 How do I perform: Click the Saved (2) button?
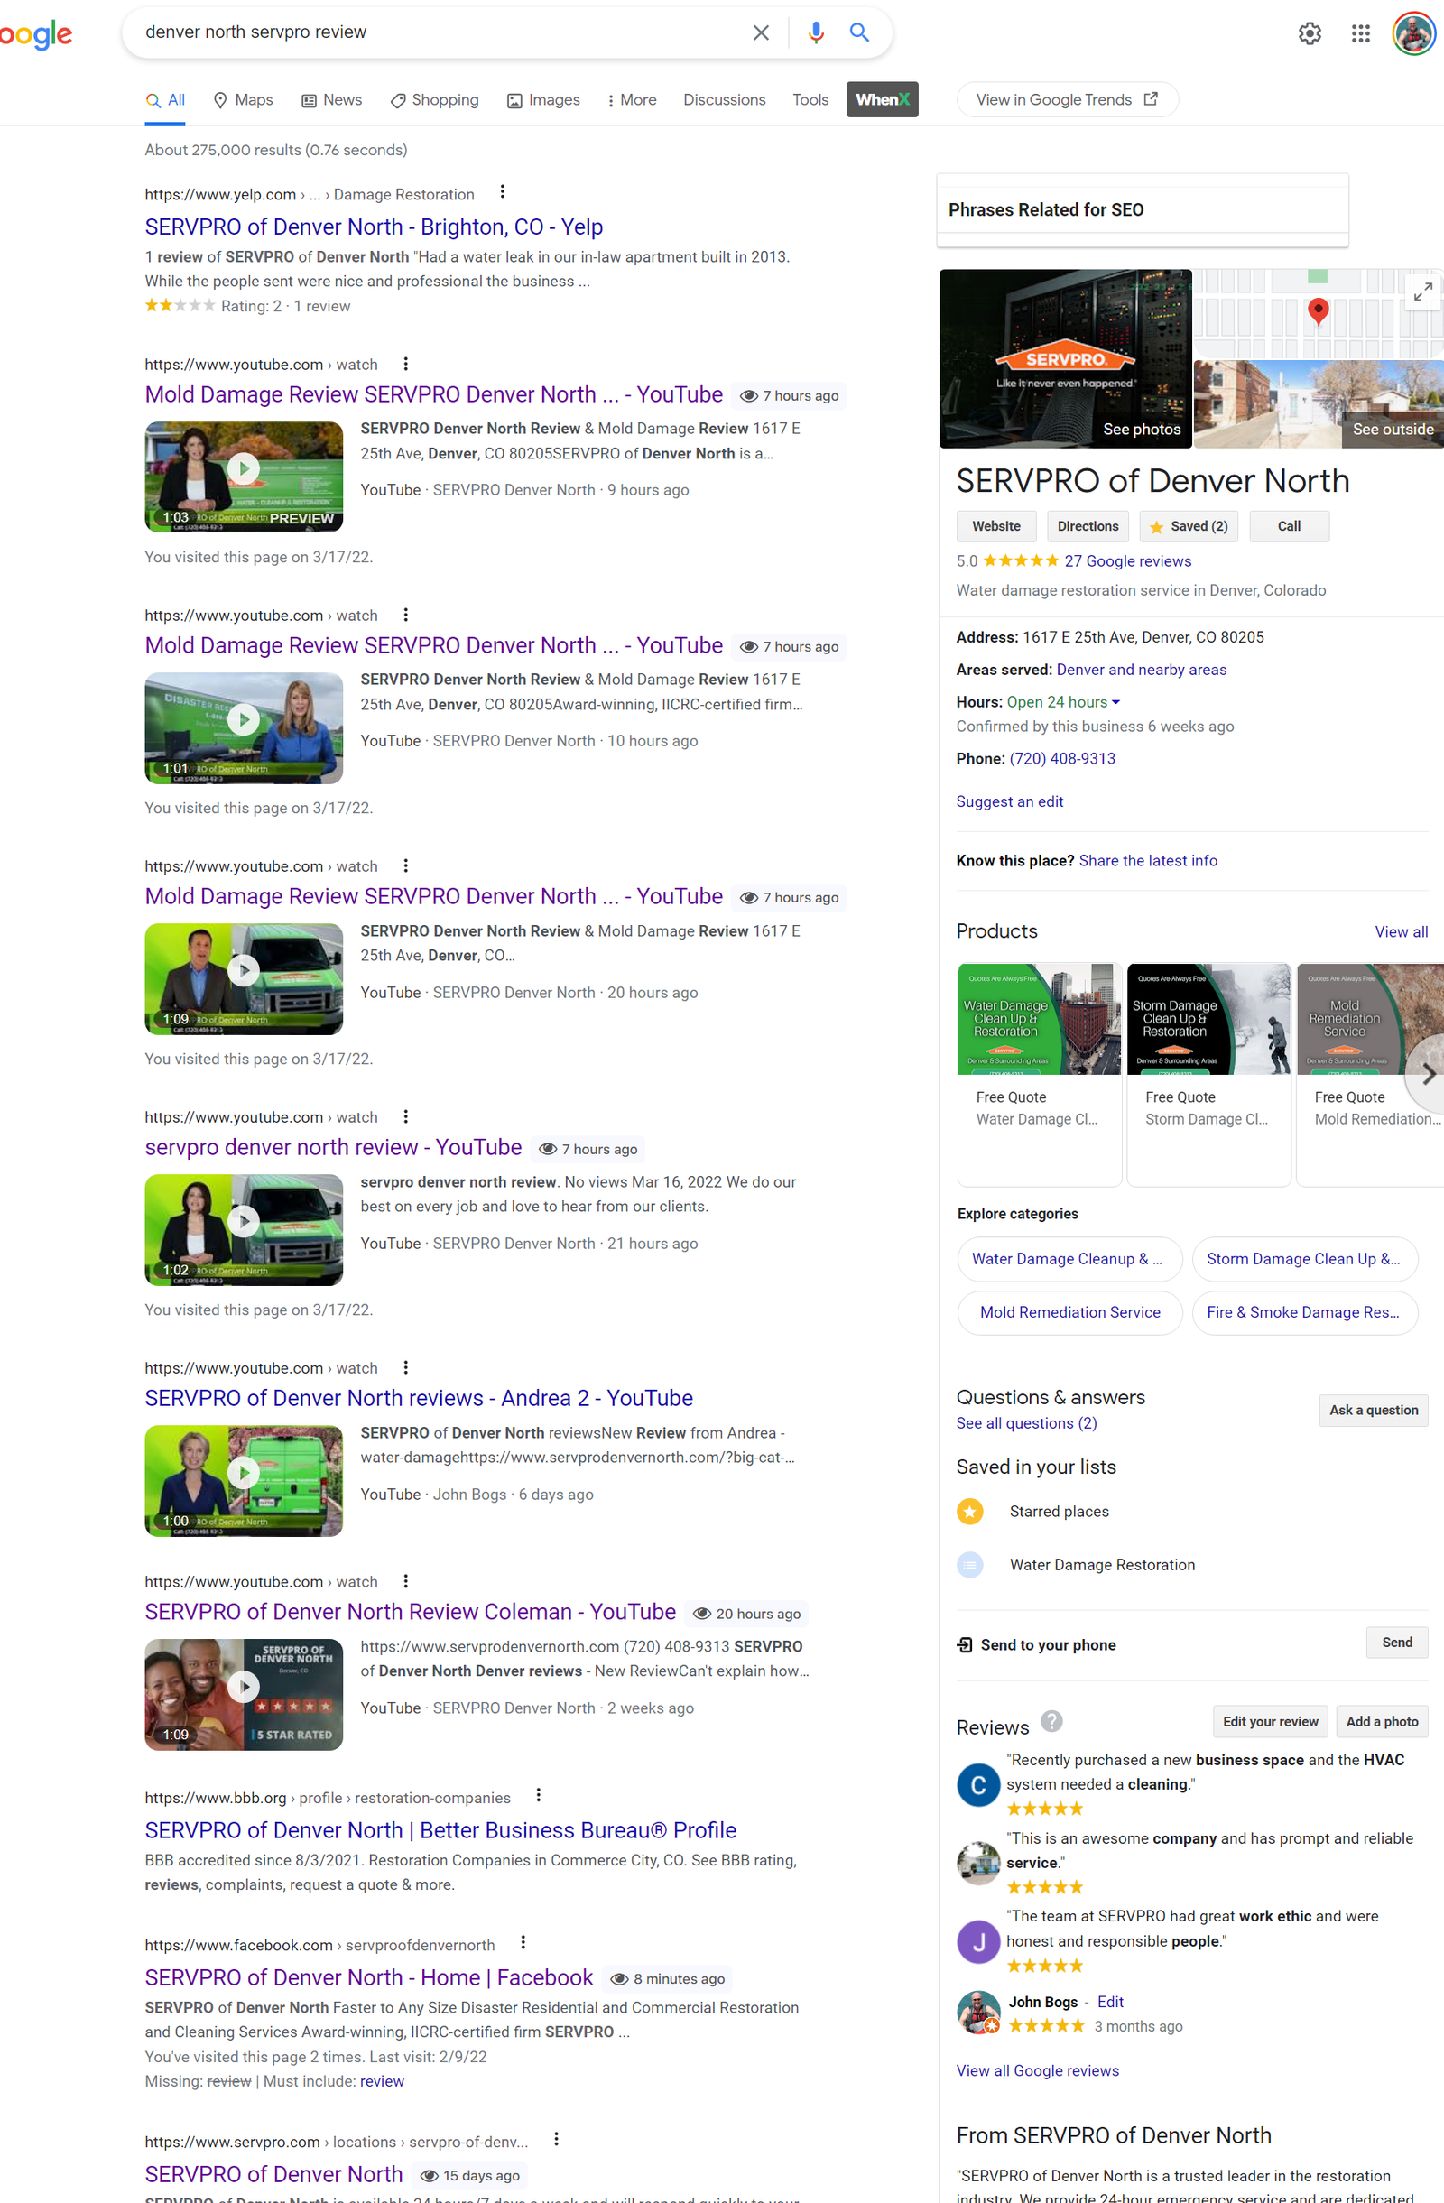pos(1189,527)
